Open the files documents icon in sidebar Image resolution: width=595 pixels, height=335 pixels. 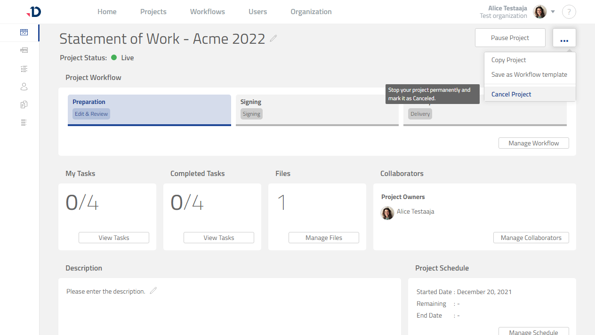click(x=24, y=104)
